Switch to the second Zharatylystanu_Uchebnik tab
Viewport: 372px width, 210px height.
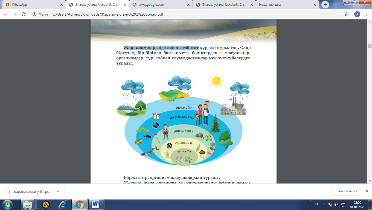tap(224, 5)
